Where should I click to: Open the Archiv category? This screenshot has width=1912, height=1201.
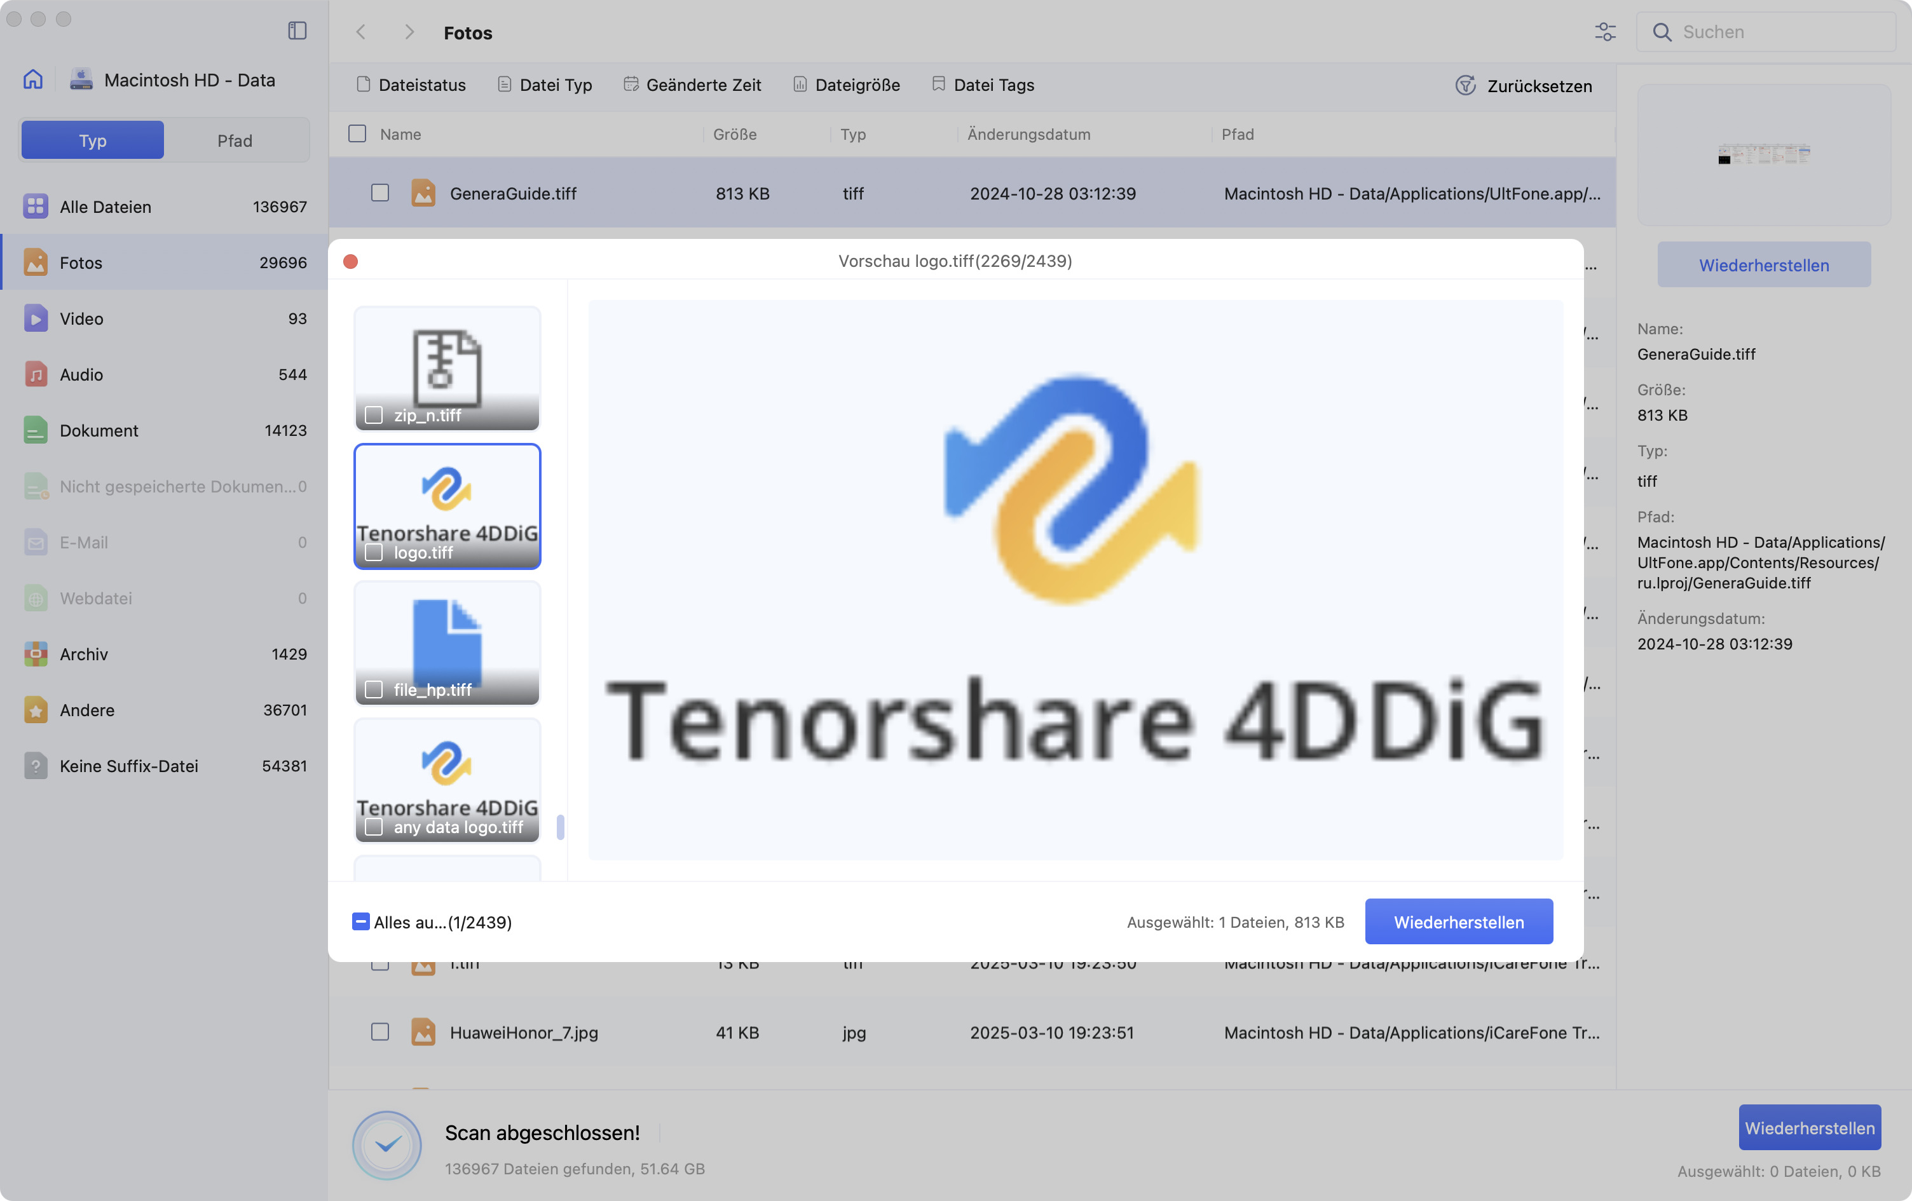point(83,653)
